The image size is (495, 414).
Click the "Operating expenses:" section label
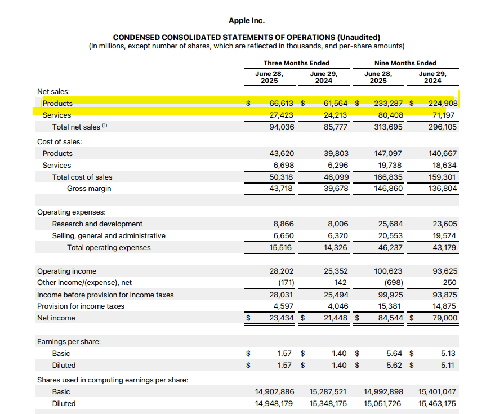[72, 212]
